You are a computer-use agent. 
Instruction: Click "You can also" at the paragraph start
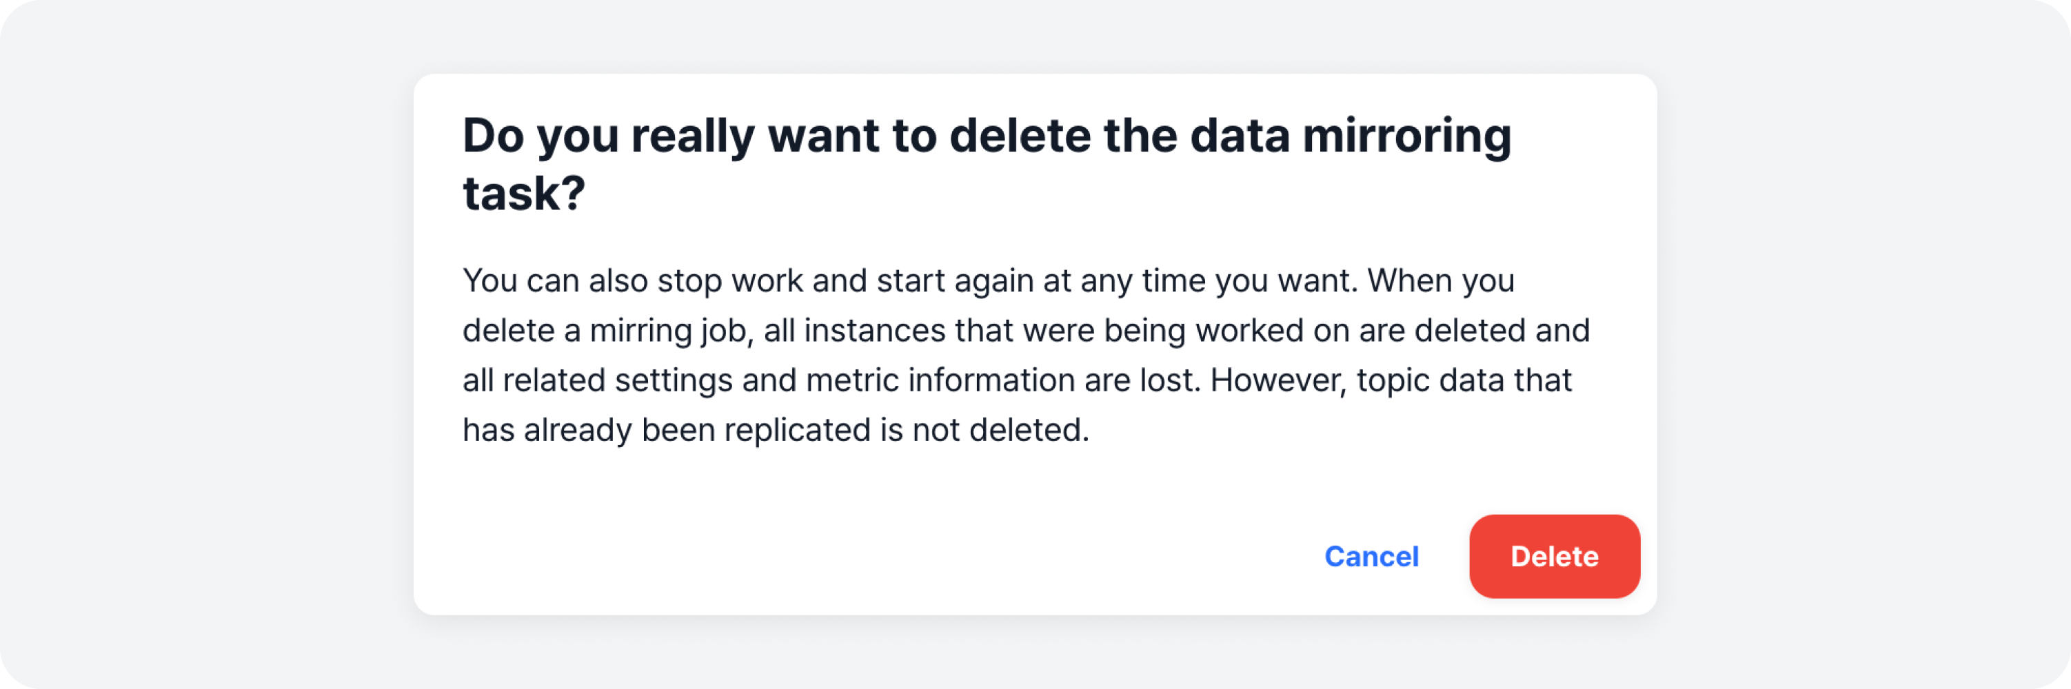point(555,281)
